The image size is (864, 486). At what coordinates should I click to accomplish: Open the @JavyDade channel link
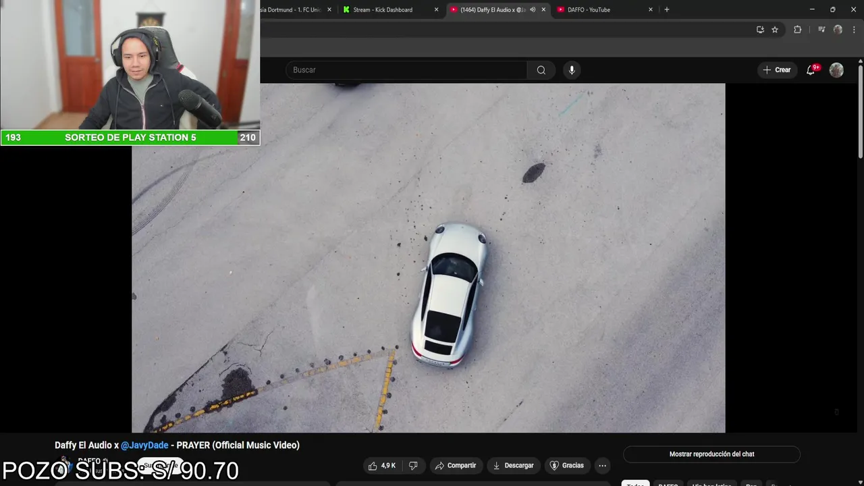click(x=144, y=446)
